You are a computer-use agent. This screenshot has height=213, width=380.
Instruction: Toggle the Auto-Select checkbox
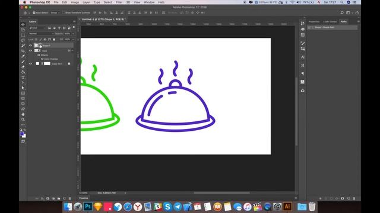pyautogui.click(x=34, y=13)
